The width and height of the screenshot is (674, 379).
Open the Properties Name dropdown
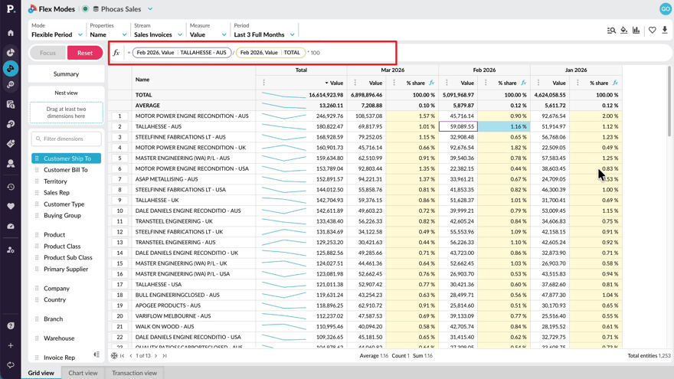108,31
